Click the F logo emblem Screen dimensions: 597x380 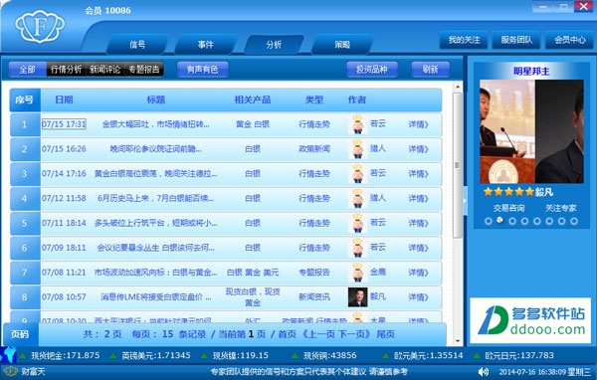click(40, 26)
